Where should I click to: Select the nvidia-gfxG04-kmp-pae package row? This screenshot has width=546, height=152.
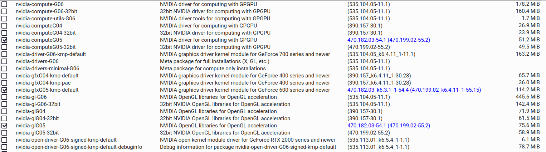273,83
